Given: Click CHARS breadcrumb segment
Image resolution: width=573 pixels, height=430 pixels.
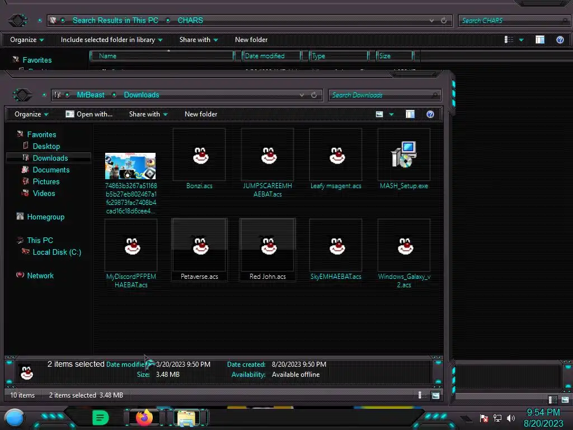Looking at the screenshot, I should pos(190,21).
